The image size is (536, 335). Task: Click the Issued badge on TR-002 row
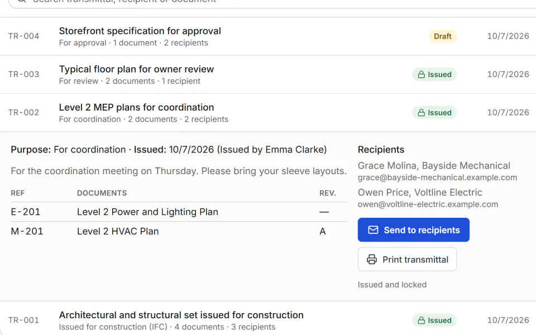[x=434, y=113]
